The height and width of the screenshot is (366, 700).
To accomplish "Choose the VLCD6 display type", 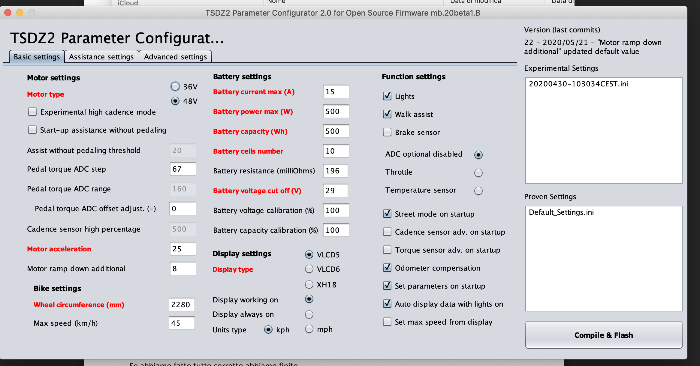I will [309, 269].
